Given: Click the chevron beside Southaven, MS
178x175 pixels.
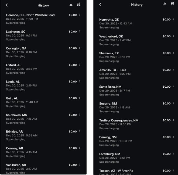Looking at the screenshot, I should pos(80,115).
